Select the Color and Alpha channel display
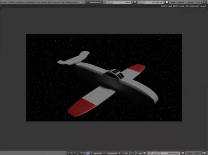The width and height of the screenshot is (208, 155). coord(87,153)
